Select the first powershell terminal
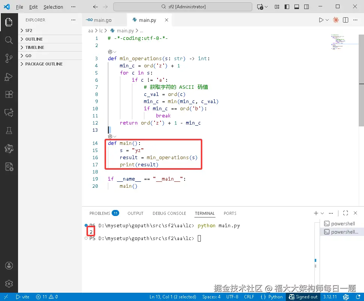 tap(342, 223)
